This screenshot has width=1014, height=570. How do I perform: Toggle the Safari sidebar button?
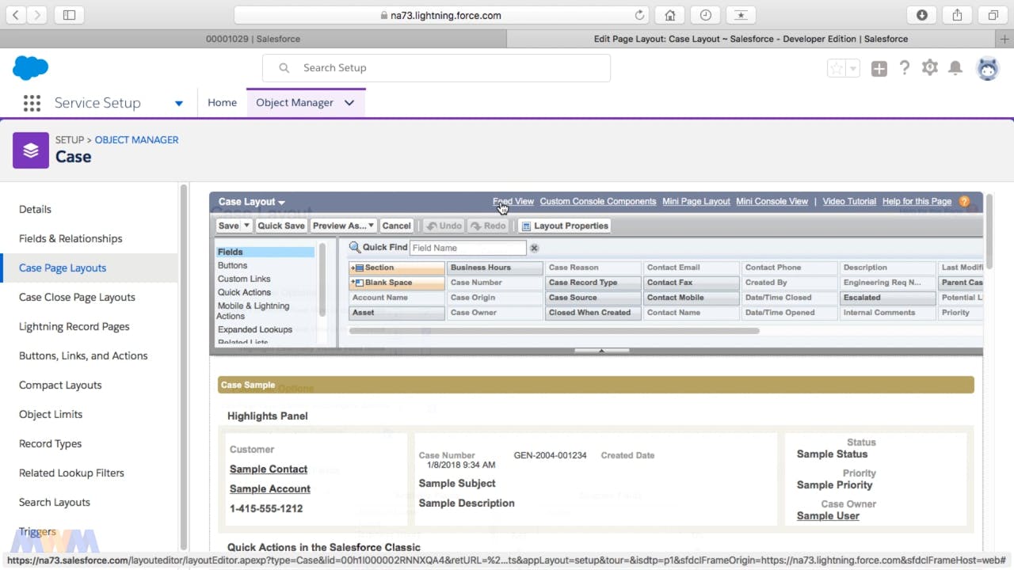[69, 15]
